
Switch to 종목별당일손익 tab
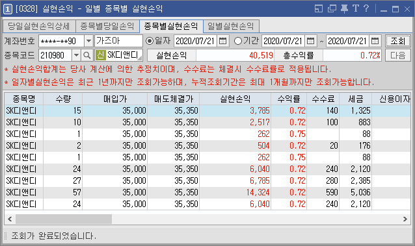pyautogui.click(x=107, y=26)
